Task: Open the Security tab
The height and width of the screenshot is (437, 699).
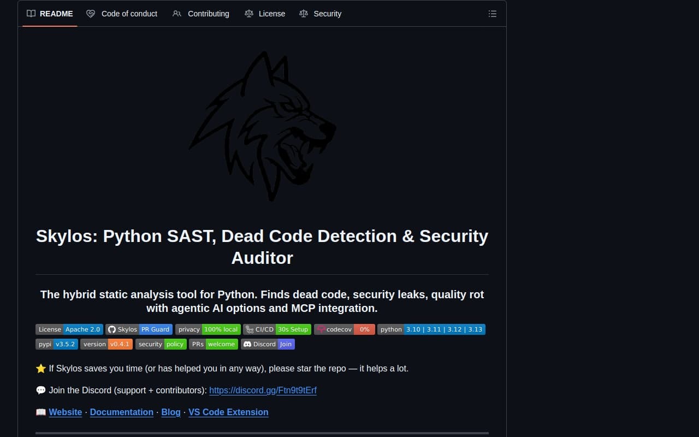Action: pos(321,14)
